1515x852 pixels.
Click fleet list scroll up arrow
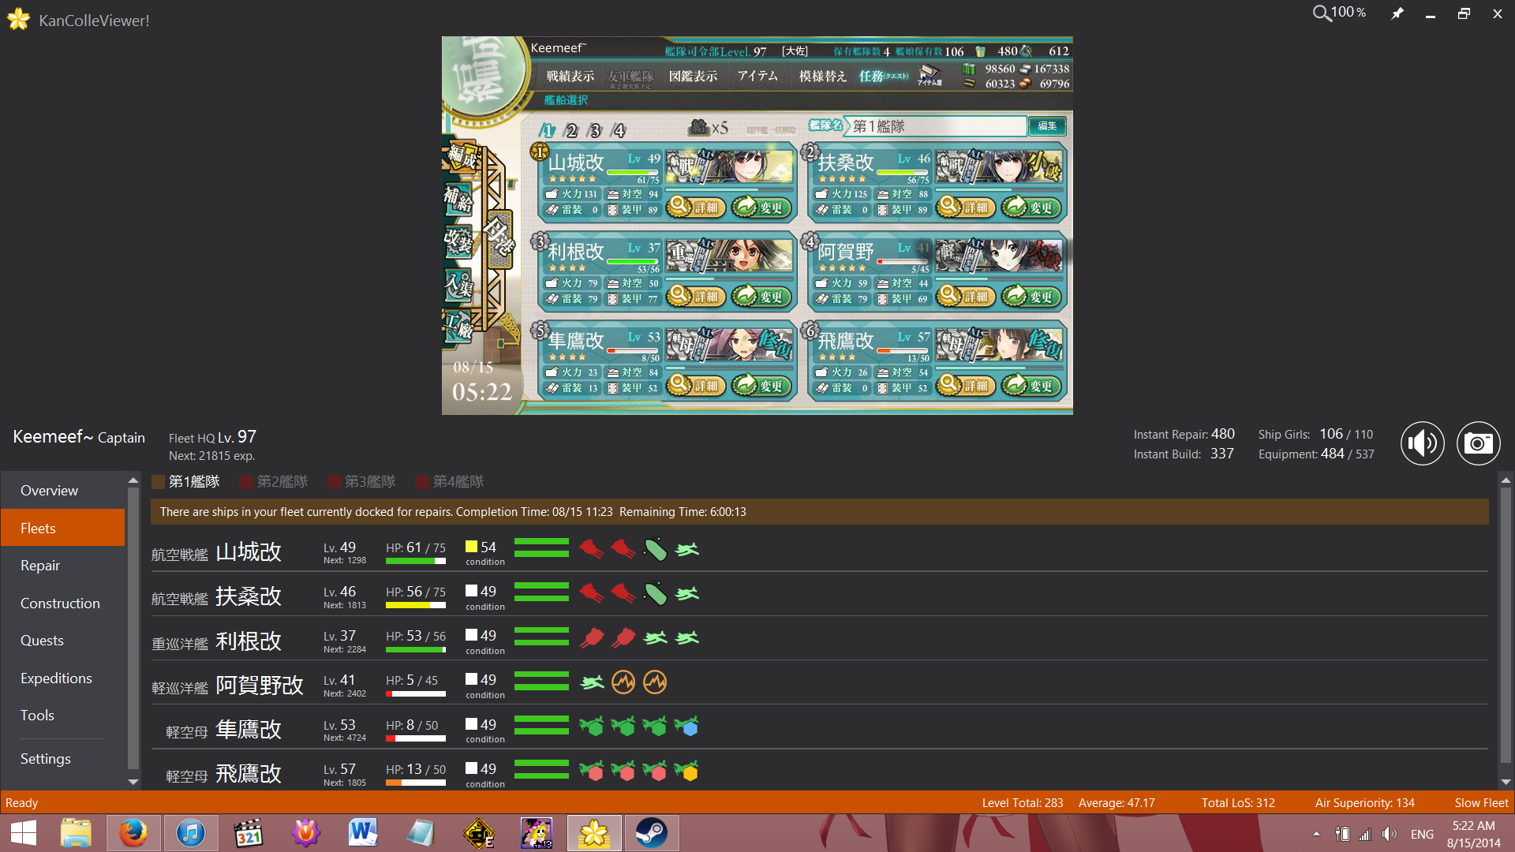tap(1506, 480)
